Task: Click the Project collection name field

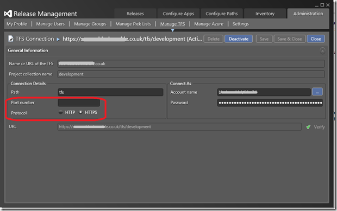Action: click(191, 74)
